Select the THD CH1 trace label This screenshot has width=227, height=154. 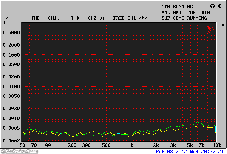point(45,18)
